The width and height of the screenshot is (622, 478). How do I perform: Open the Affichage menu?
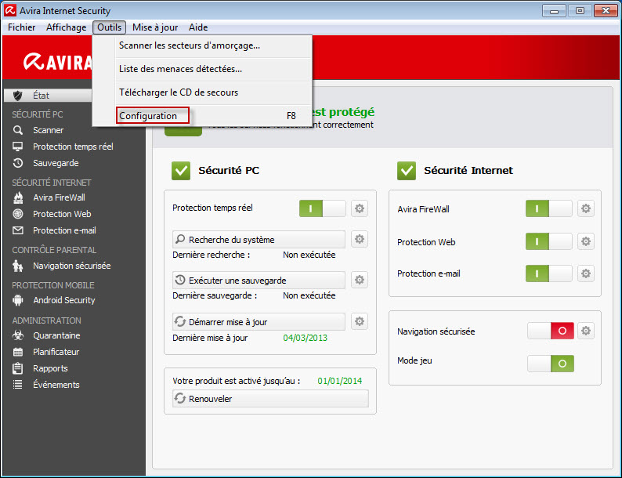(67, 27)
